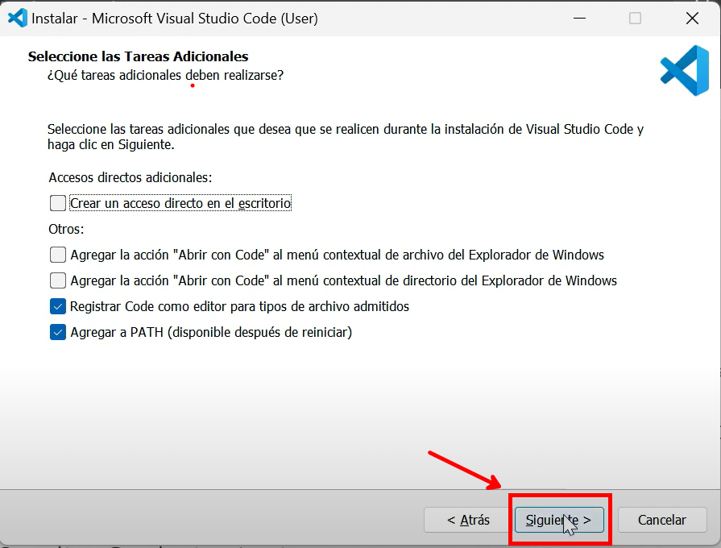
Task: Disable the "Agregar a PATH" checkbox
Action: (x=58, y=332)
